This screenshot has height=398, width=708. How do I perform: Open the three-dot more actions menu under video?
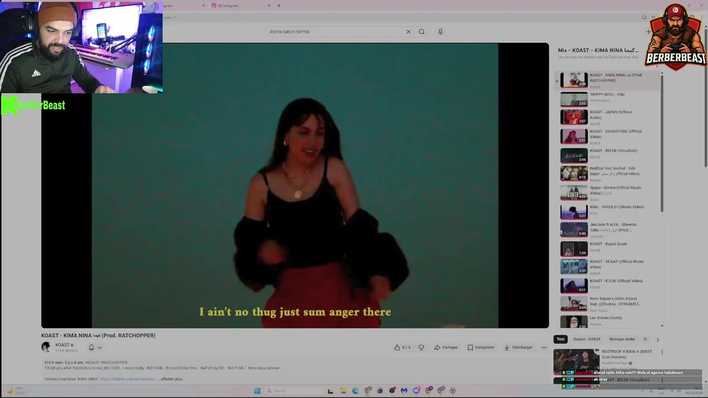click(544, 348)
